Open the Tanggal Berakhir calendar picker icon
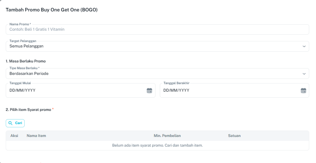The image size is (316, 163). pos(303,91)
